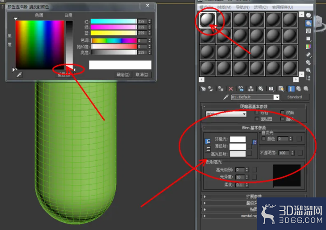The image size is (326, 230).
Task: Enable the 面贴图 face map checkbox
Action: (x=257, y=119)
